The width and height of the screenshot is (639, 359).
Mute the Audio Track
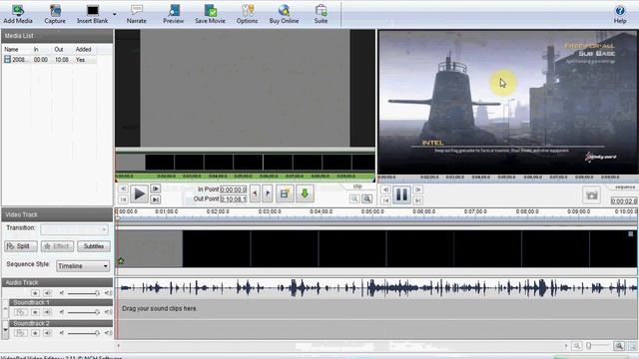click(47, 293)
